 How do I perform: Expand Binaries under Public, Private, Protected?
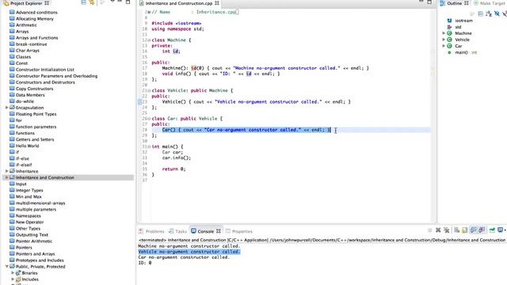point(13,273)
